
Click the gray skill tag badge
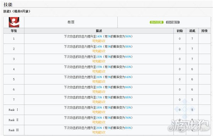pos(173,22)
